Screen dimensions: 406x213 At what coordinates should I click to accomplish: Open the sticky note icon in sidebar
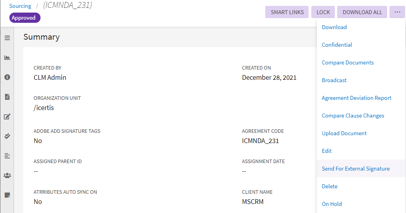coord(7,195)
